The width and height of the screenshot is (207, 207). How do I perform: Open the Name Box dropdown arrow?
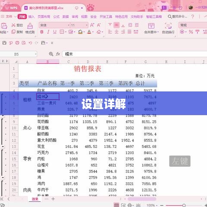[x=35, y=54]
